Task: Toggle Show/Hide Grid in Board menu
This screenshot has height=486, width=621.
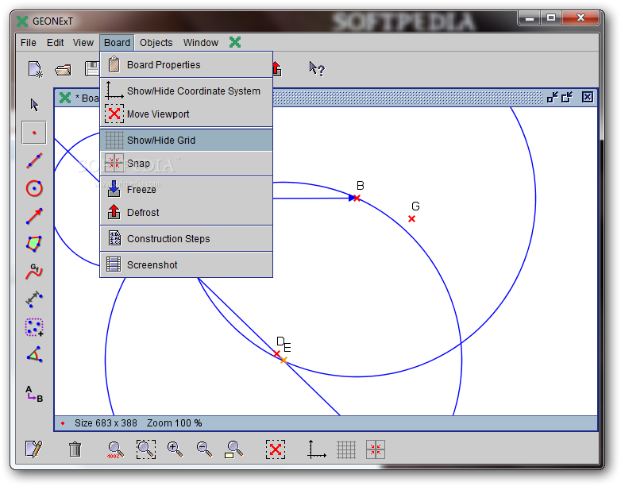Action: point(186,141)
